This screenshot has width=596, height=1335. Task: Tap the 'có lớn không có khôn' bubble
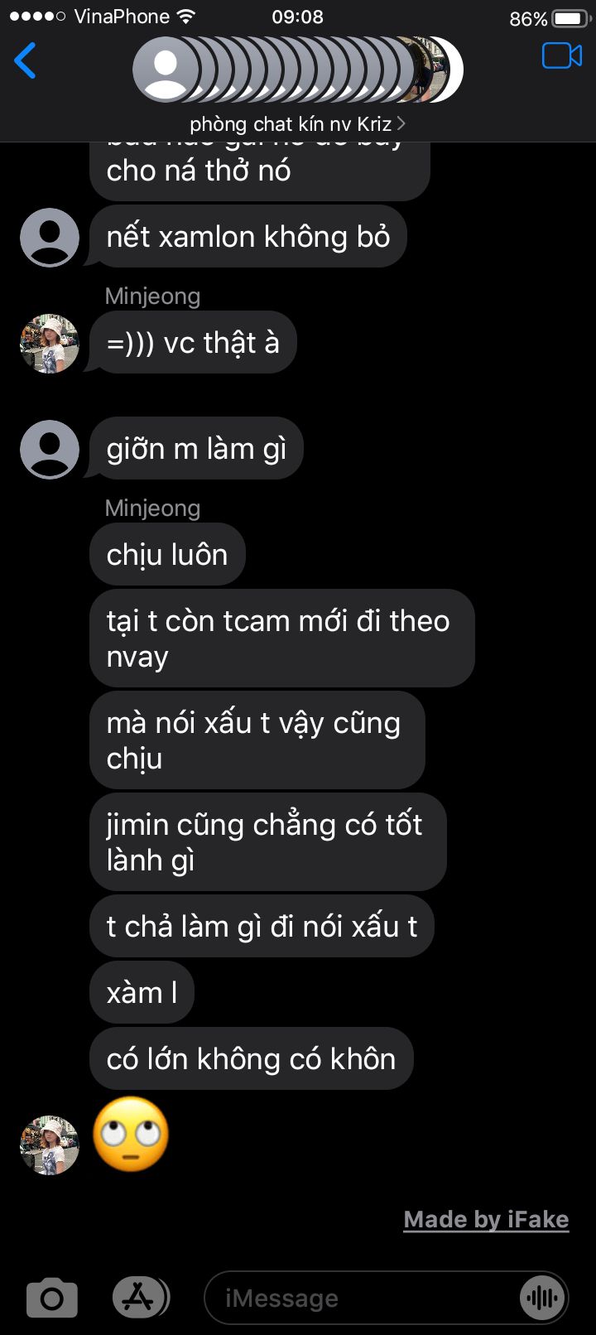(x=251, y=1058)
